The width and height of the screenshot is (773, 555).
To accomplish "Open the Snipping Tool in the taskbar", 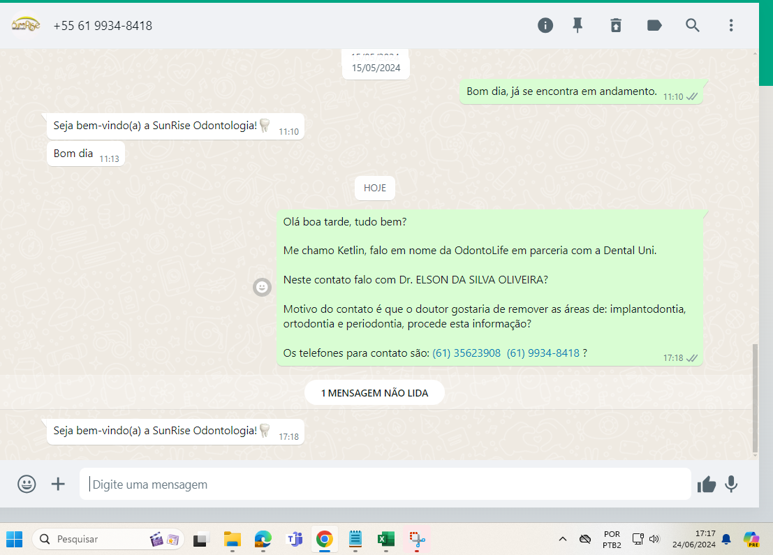I will click(x=417, y=539).
